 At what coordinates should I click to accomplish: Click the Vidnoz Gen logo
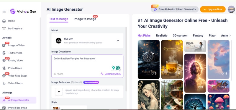pyautogui.click(x=23, y=11)
